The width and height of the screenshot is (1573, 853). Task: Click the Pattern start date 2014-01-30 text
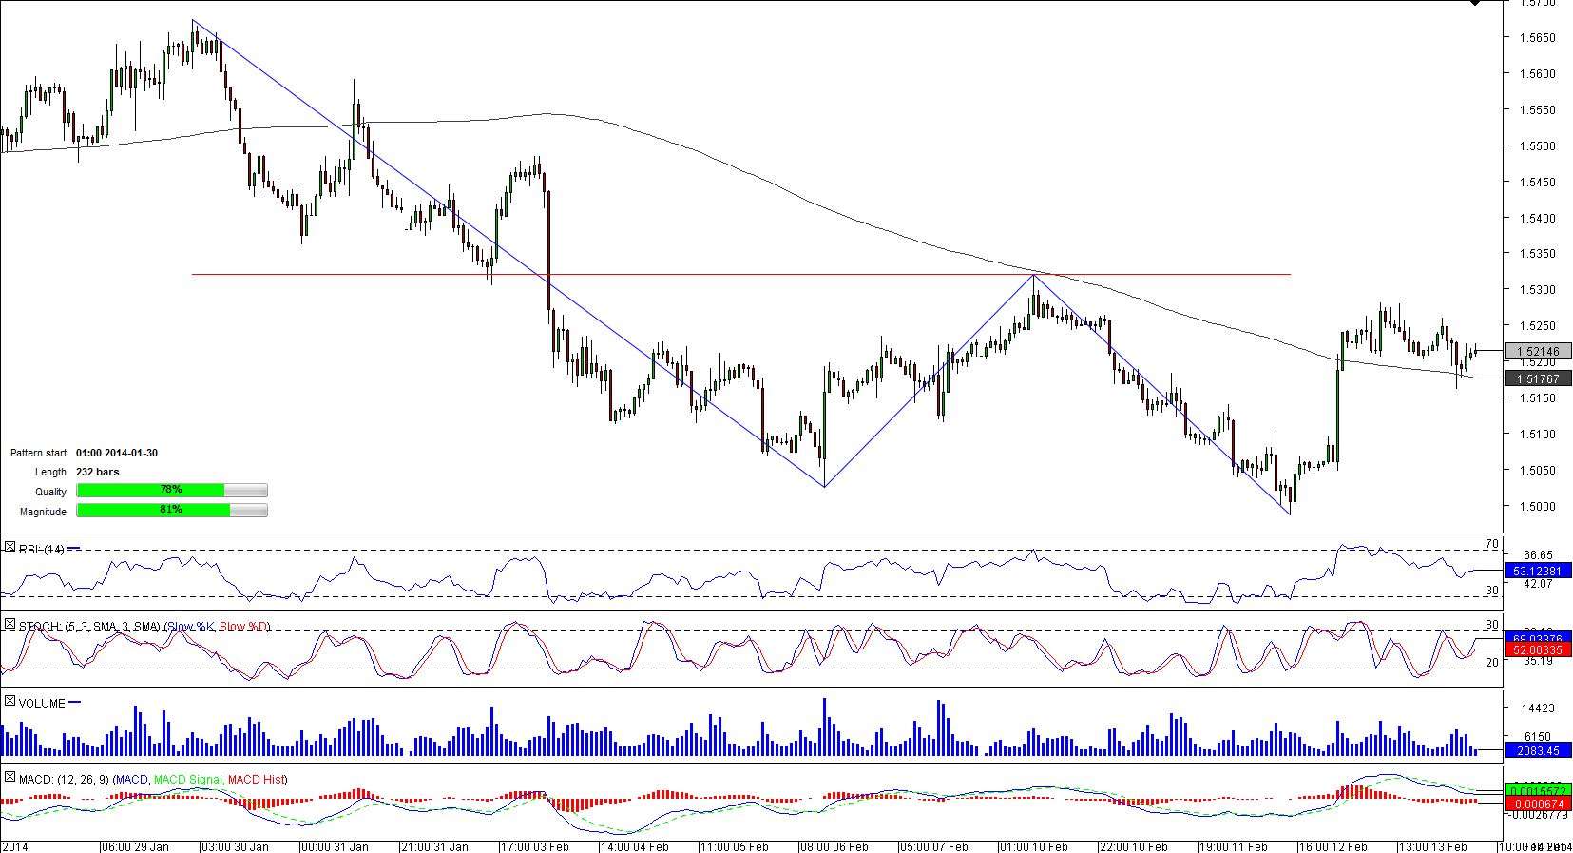click(117, 453)
